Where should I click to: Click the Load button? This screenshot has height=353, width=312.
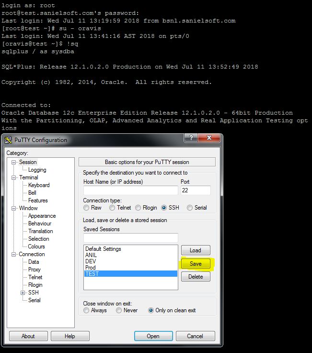click(x=196, y=250)
